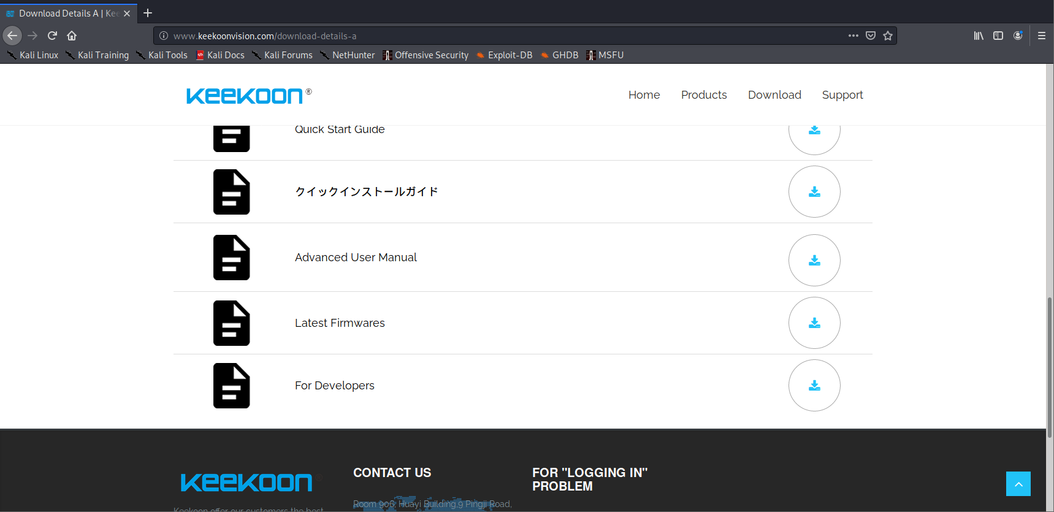
Task: Open the Support menu item
Action: [x=842, y=95]
